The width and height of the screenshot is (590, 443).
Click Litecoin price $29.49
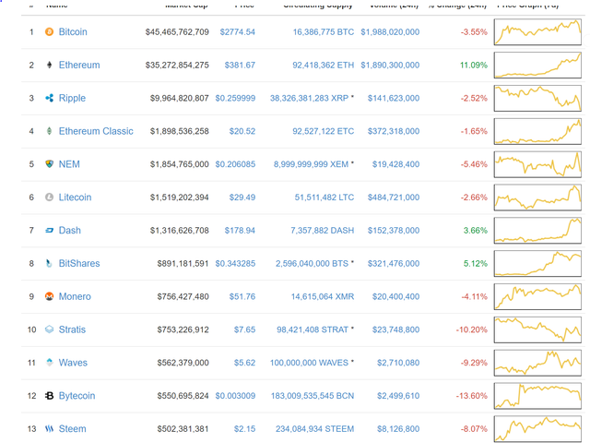click(242, 198)
